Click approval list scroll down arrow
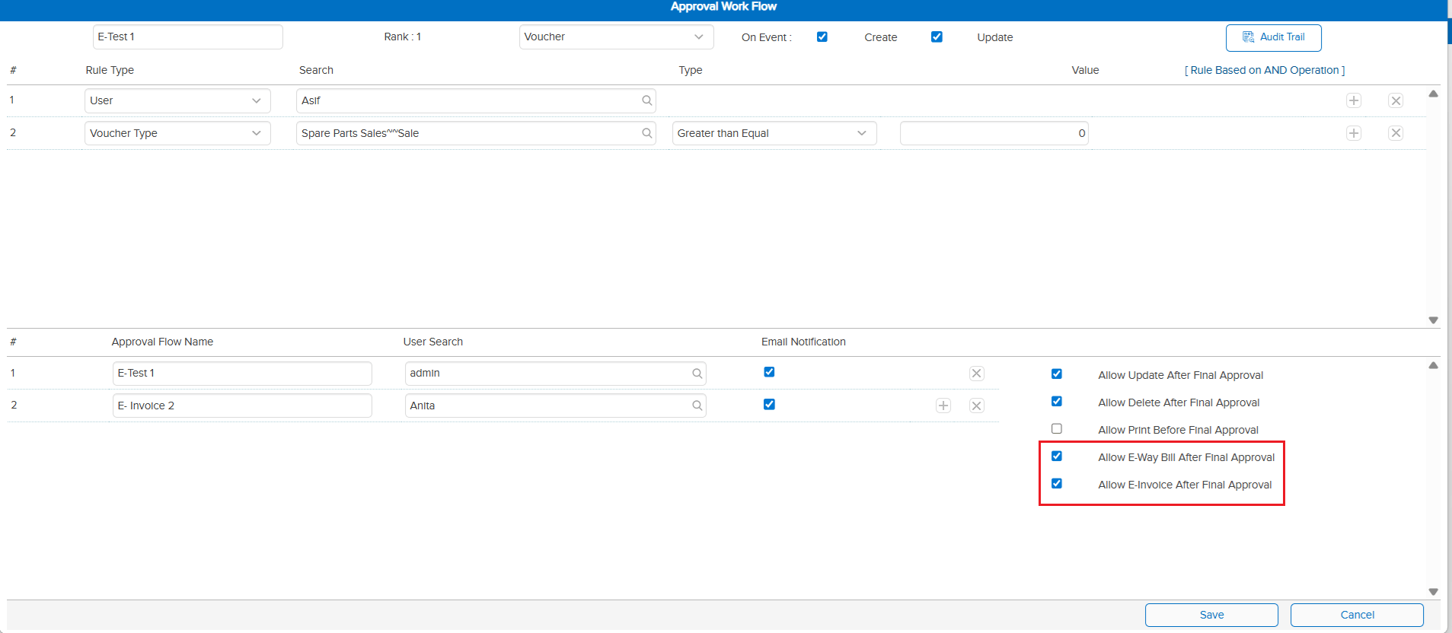Screen dimensions: 1452x633 click(x=1433, y=592)
